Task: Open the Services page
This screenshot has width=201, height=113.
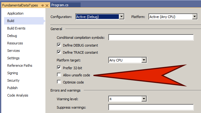Action: [13, 51]
